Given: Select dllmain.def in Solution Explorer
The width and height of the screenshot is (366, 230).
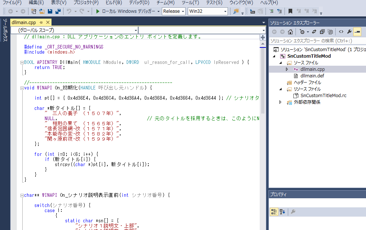Looking at the screenshot, I should 312,76.
